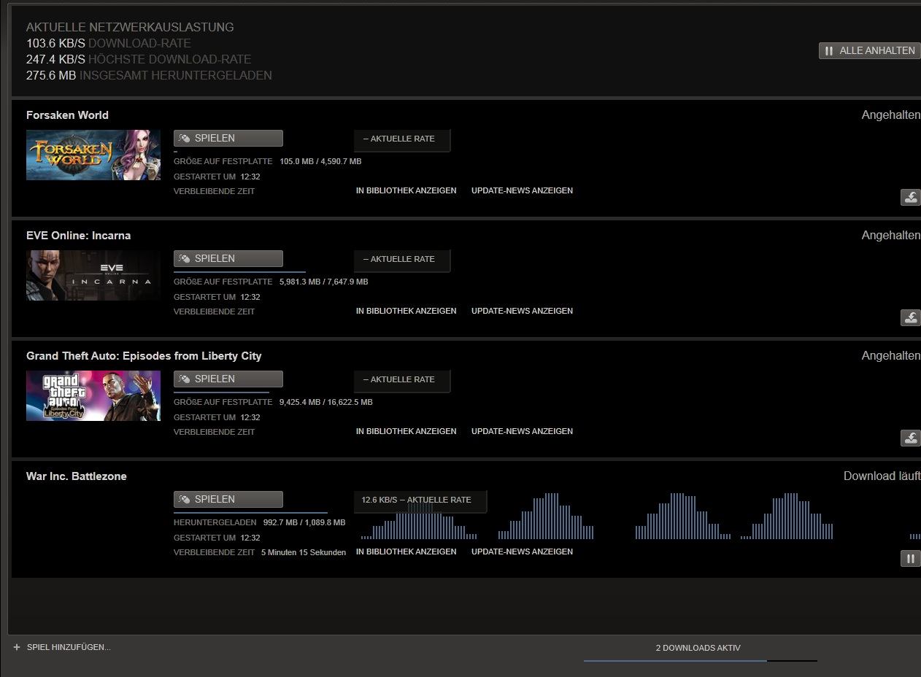Click the EVE Online Incarna banner thumbnail
Viewport: 921px width, 677px height.
[93, 275]
